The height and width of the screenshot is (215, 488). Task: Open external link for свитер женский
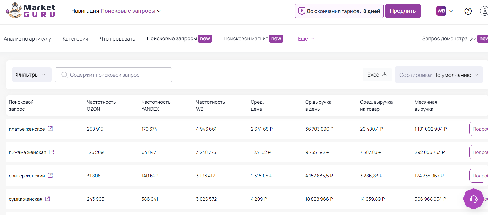click(50, 176)
